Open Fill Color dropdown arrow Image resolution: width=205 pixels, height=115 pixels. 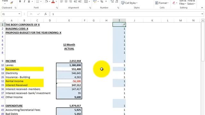click(x=50, y=2)
